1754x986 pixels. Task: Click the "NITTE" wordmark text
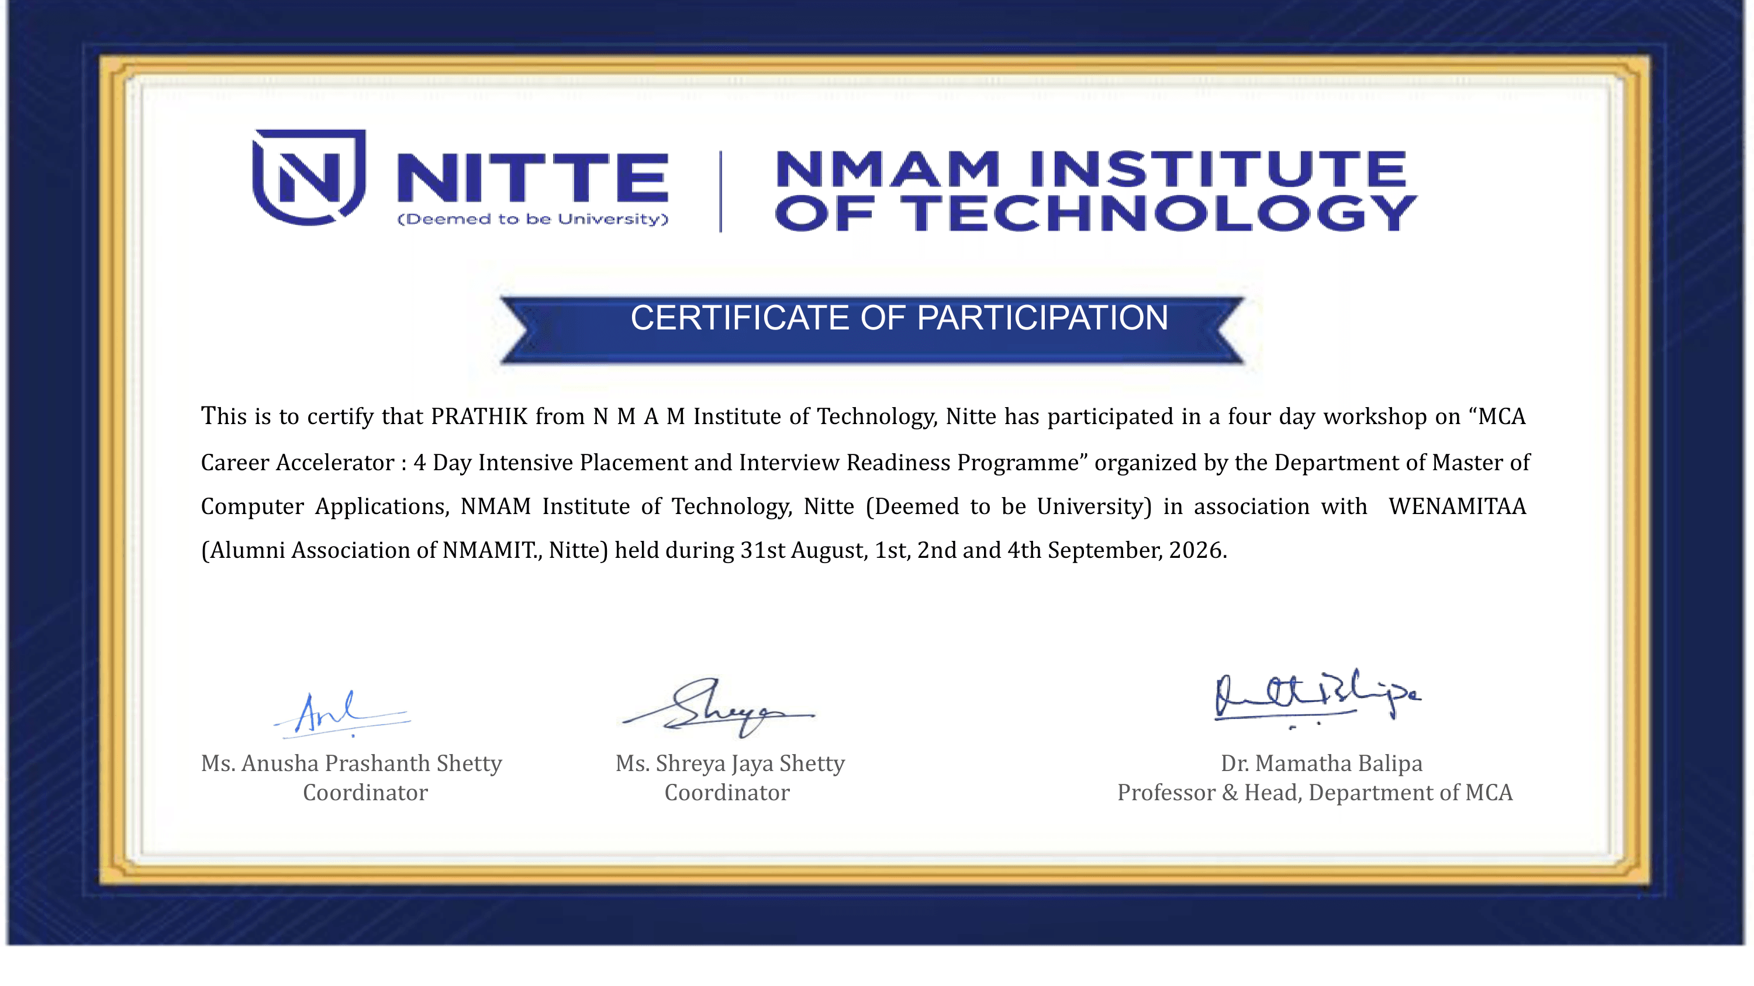533,178
